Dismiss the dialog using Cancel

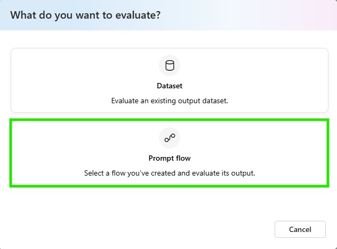tap(300, 229)
